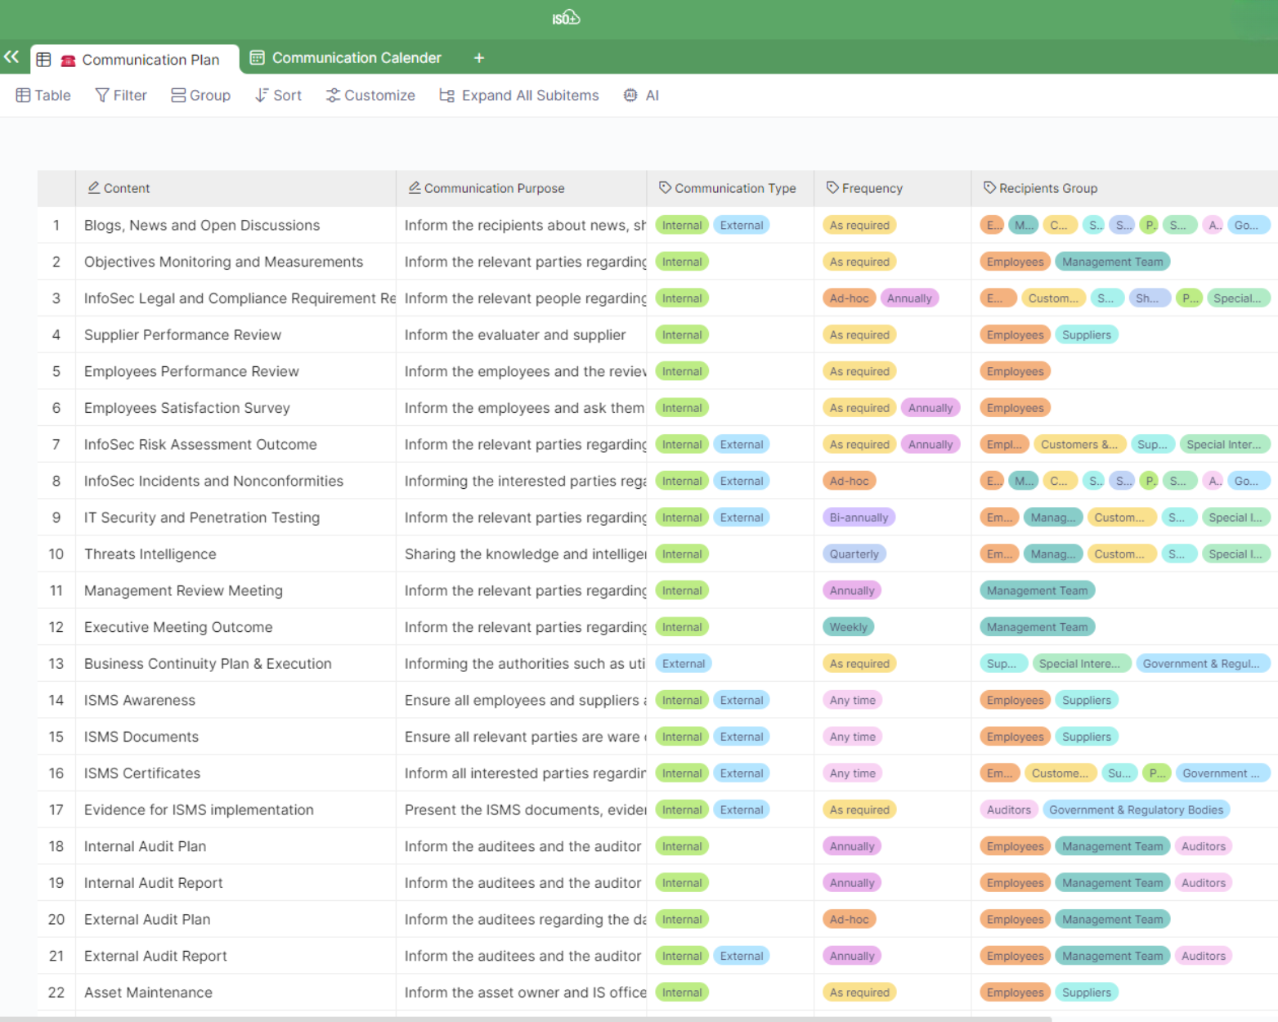Click Bi-annually frequency tag in row 9
1278x1022 pixels.
859,518
